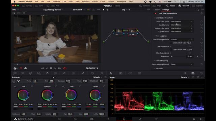Open the RGB Mixer palette
Viewport: 216px width, 121px height.
point(47,73)
